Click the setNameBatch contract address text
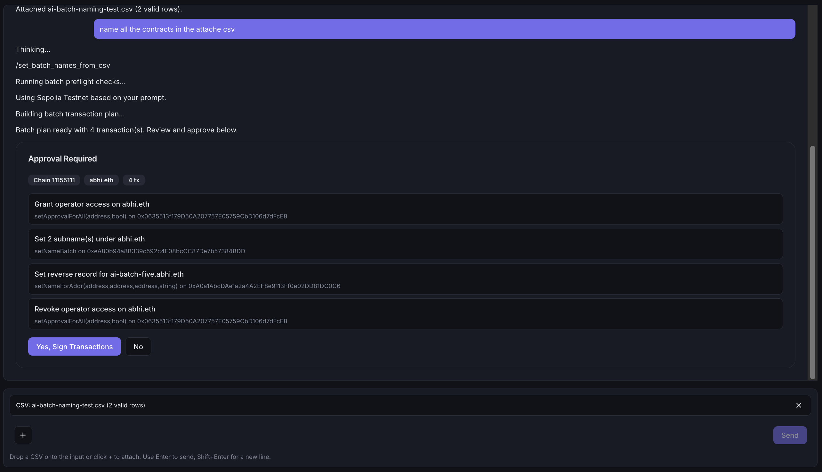Screen dimensions: 822x472 [166, 251]
